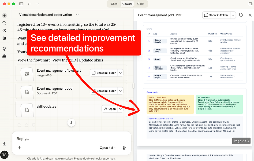Expand options beside skill-updates Open button
Viewport: 254px width, 161px height.
(x=121, y=109)
